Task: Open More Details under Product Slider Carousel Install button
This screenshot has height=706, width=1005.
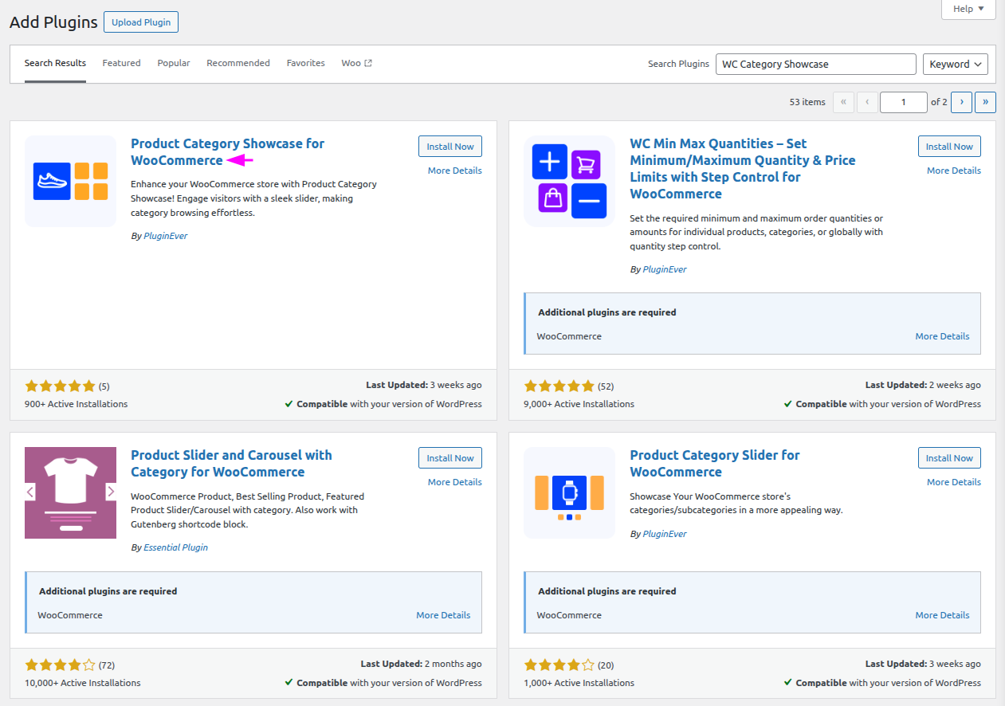Action: click(x=454, y=482)
